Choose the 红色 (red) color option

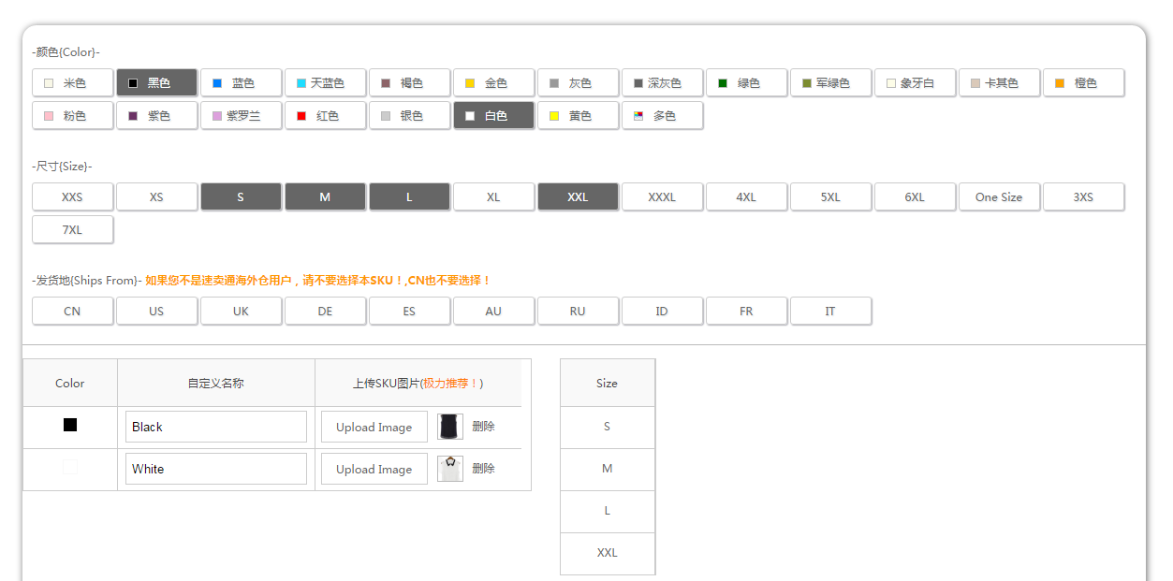[x=325, y=116]
